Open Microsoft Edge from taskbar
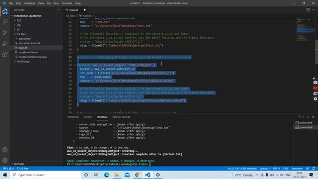Screen dimensions: 318x179 click(x=106, y=175)
